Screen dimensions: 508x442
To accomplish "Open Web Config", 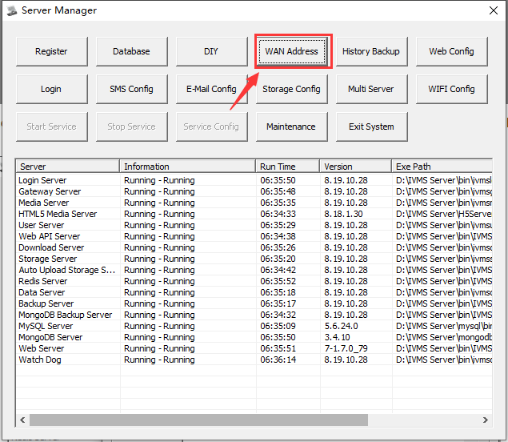I will [452, 51].
